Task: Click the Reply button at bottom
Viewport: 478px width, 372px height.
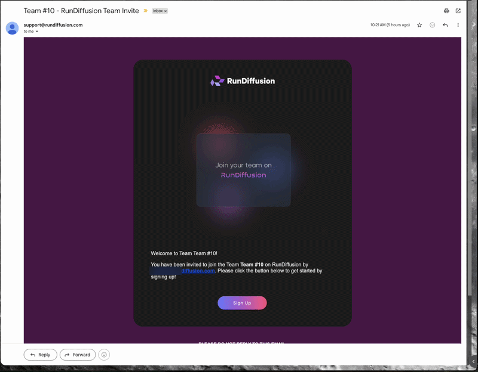Action: [40, 355]
